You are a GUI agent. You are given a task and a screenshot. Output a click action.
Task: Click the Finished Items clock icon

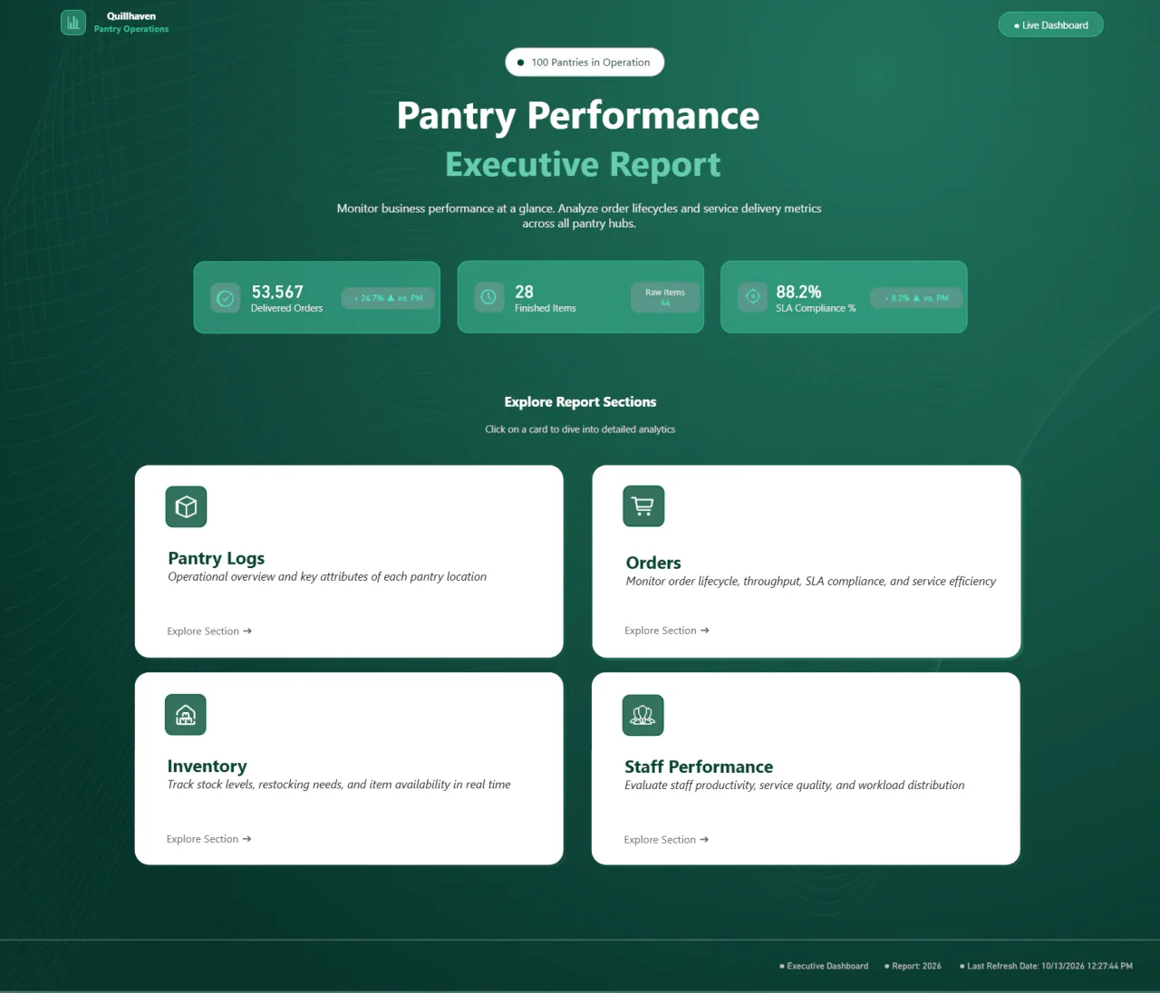coord(489,297)
